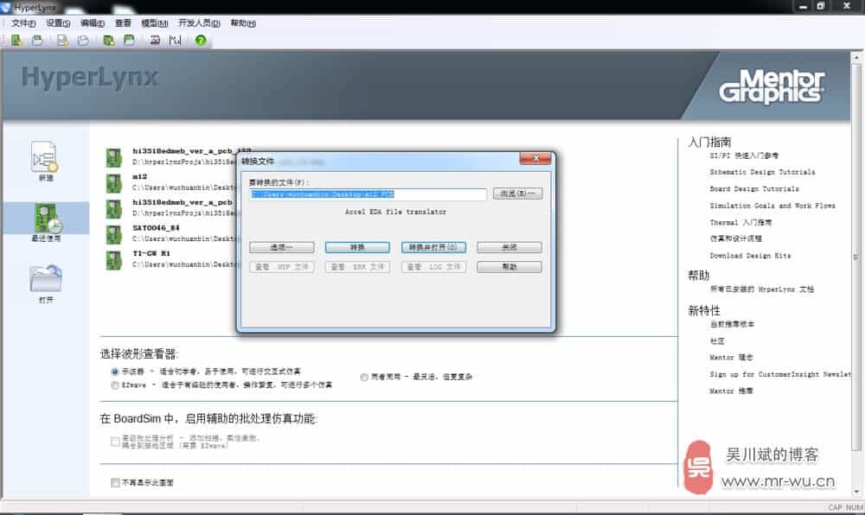The image size is (865, 515).
Task: Click the scrollbar up arrow on the start page
Action: coord(856,57)
